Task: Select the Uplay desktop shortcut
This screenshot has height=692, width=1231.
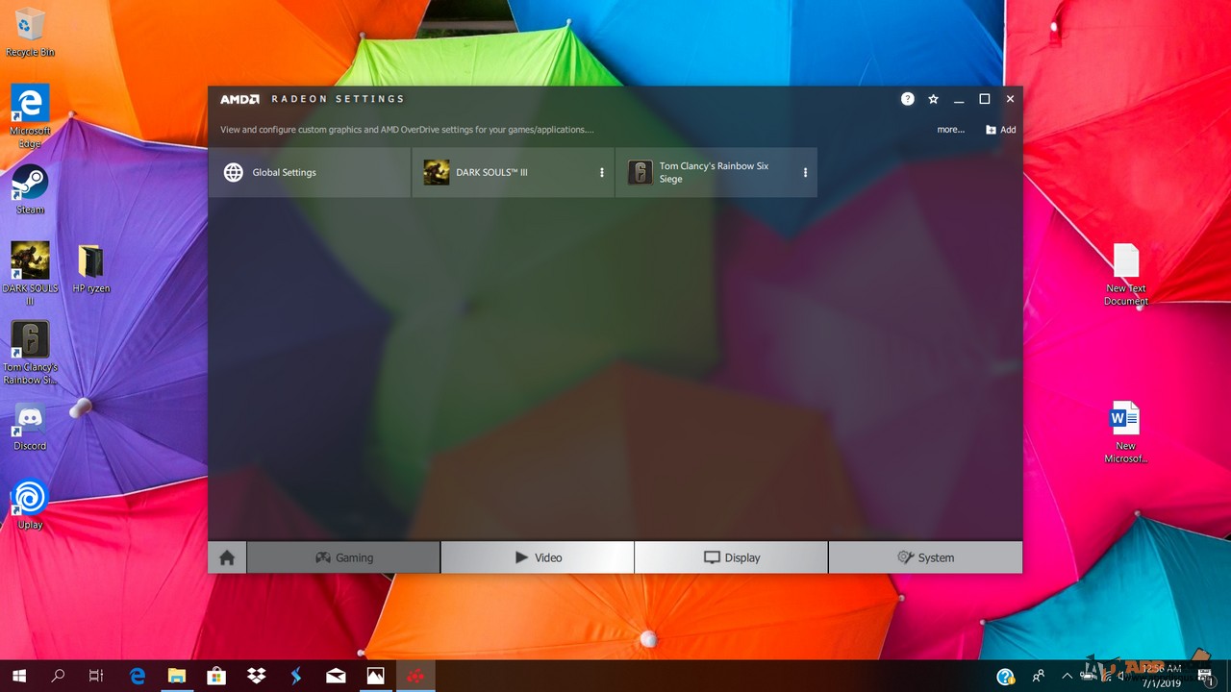Action: (30, 506)
